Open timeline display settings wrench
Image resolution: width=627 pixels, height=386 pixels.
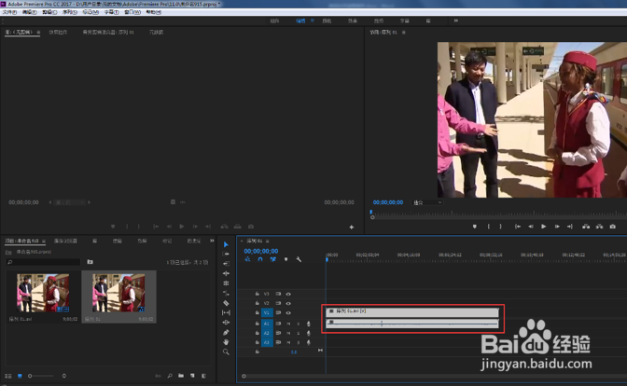tap(299, 259)
